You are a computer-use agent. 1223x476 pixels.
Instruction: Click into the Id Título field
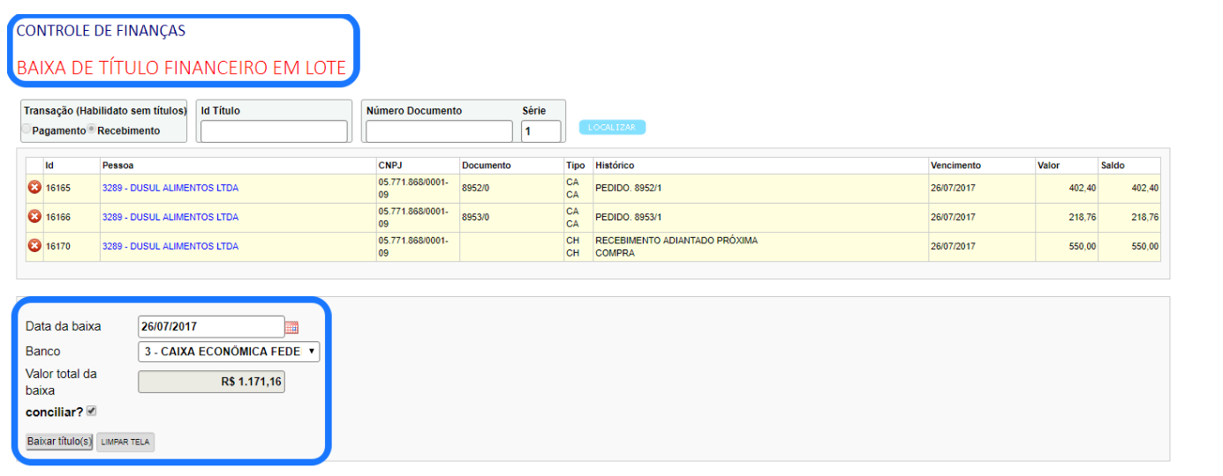click(x=274, y=131)
